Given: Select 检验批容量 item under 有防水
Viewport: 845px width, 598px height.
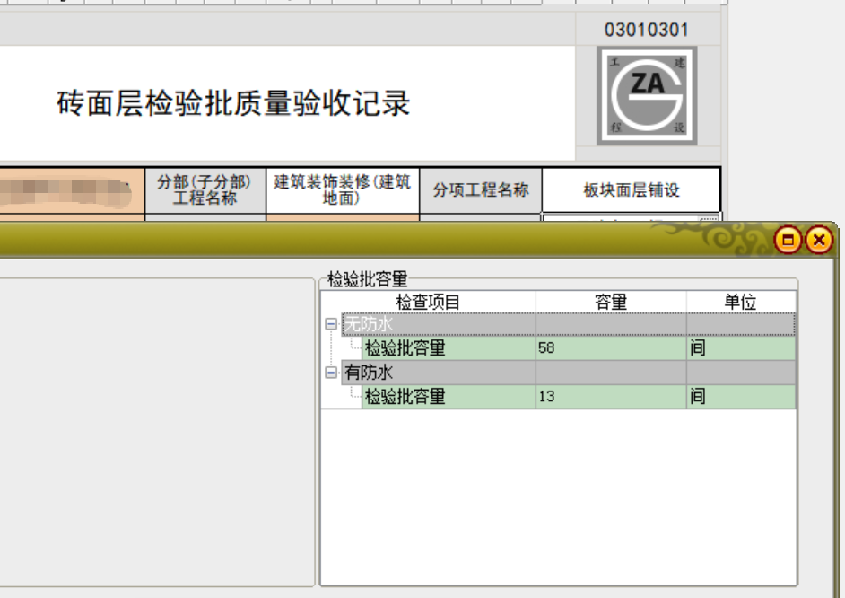Looking at the screenshot, I should tap(405, 396).
